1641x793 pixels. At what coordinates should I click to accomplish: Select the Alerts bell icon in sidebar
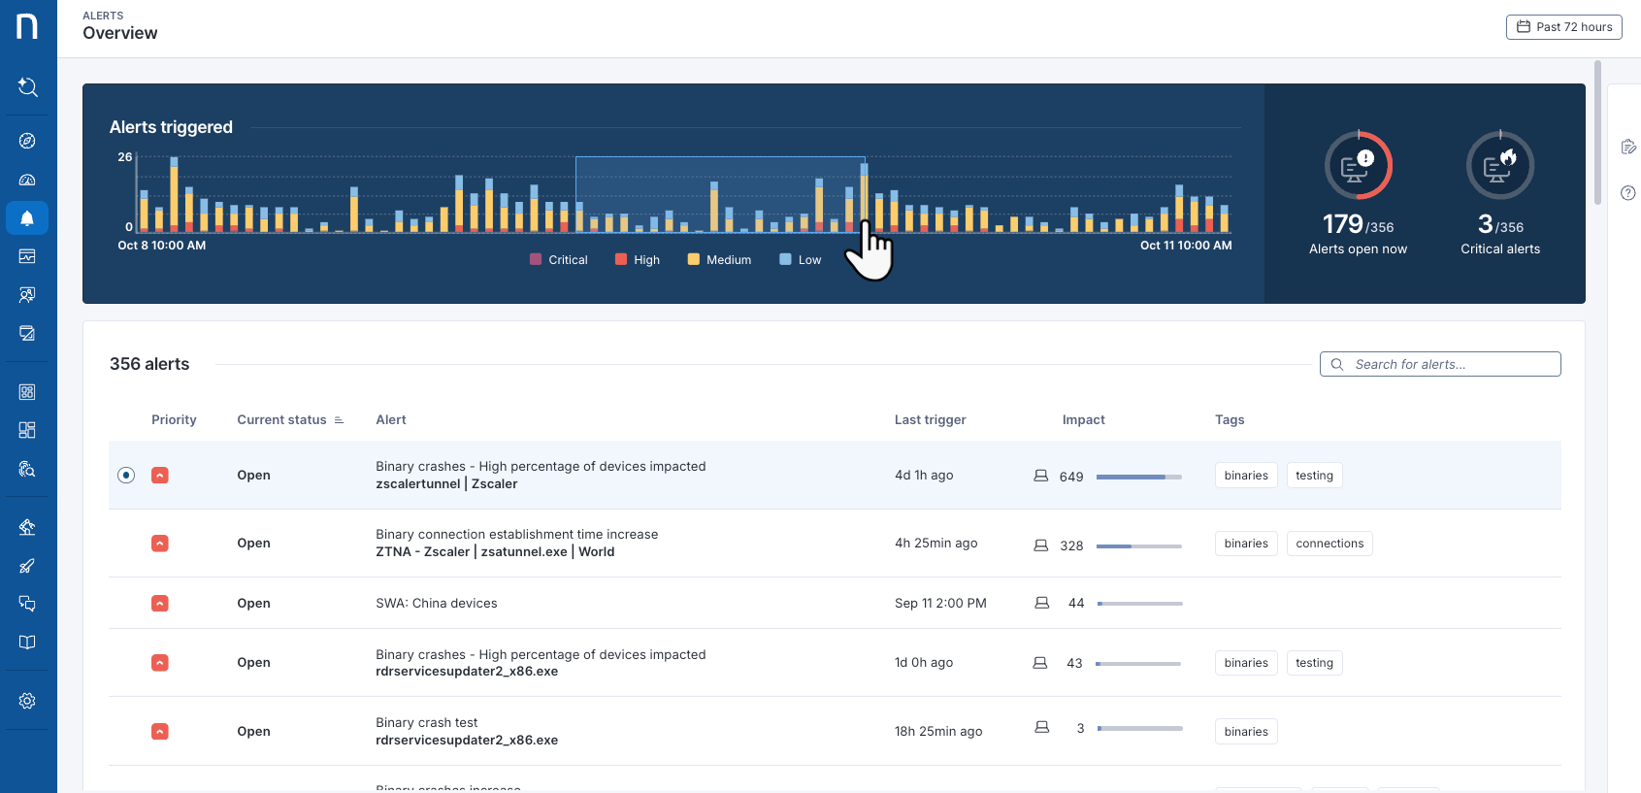coord(27,218)
